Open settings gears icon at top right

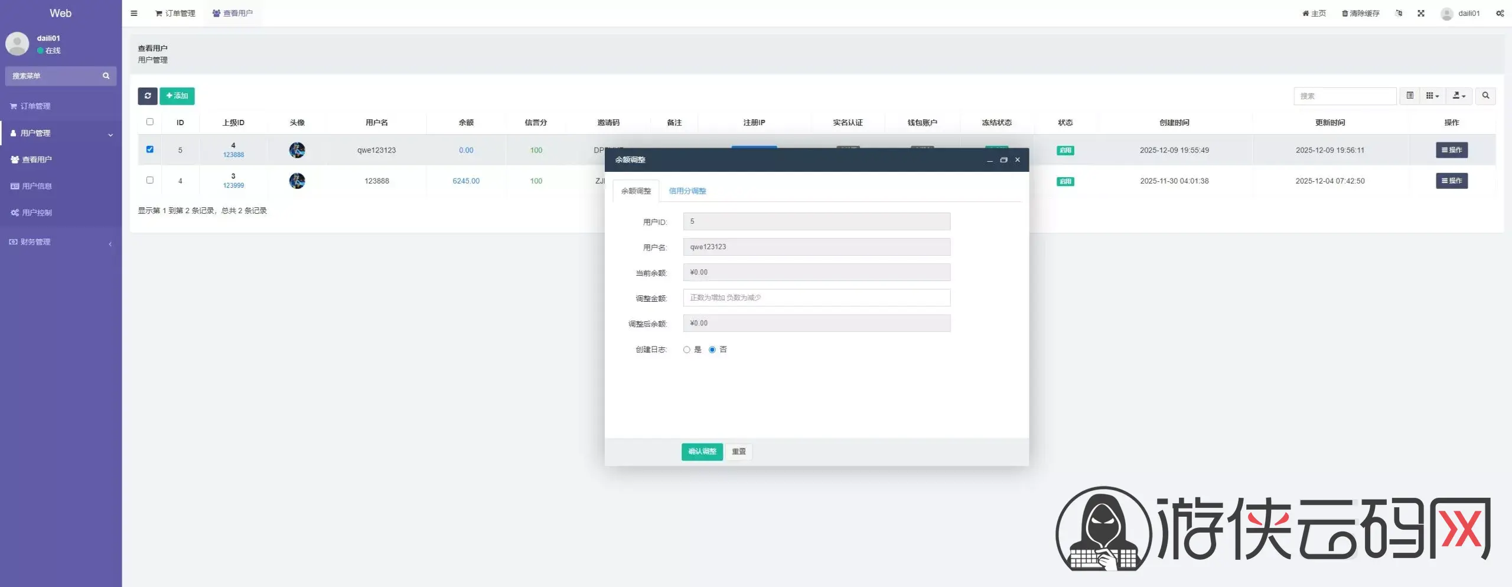(1500, 13)
